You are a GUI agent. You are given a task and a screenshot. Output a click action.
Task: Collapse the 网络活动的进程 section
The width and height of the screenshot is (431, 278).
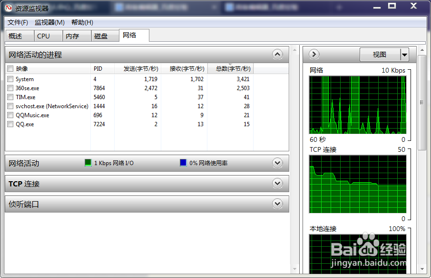[277, 55]
